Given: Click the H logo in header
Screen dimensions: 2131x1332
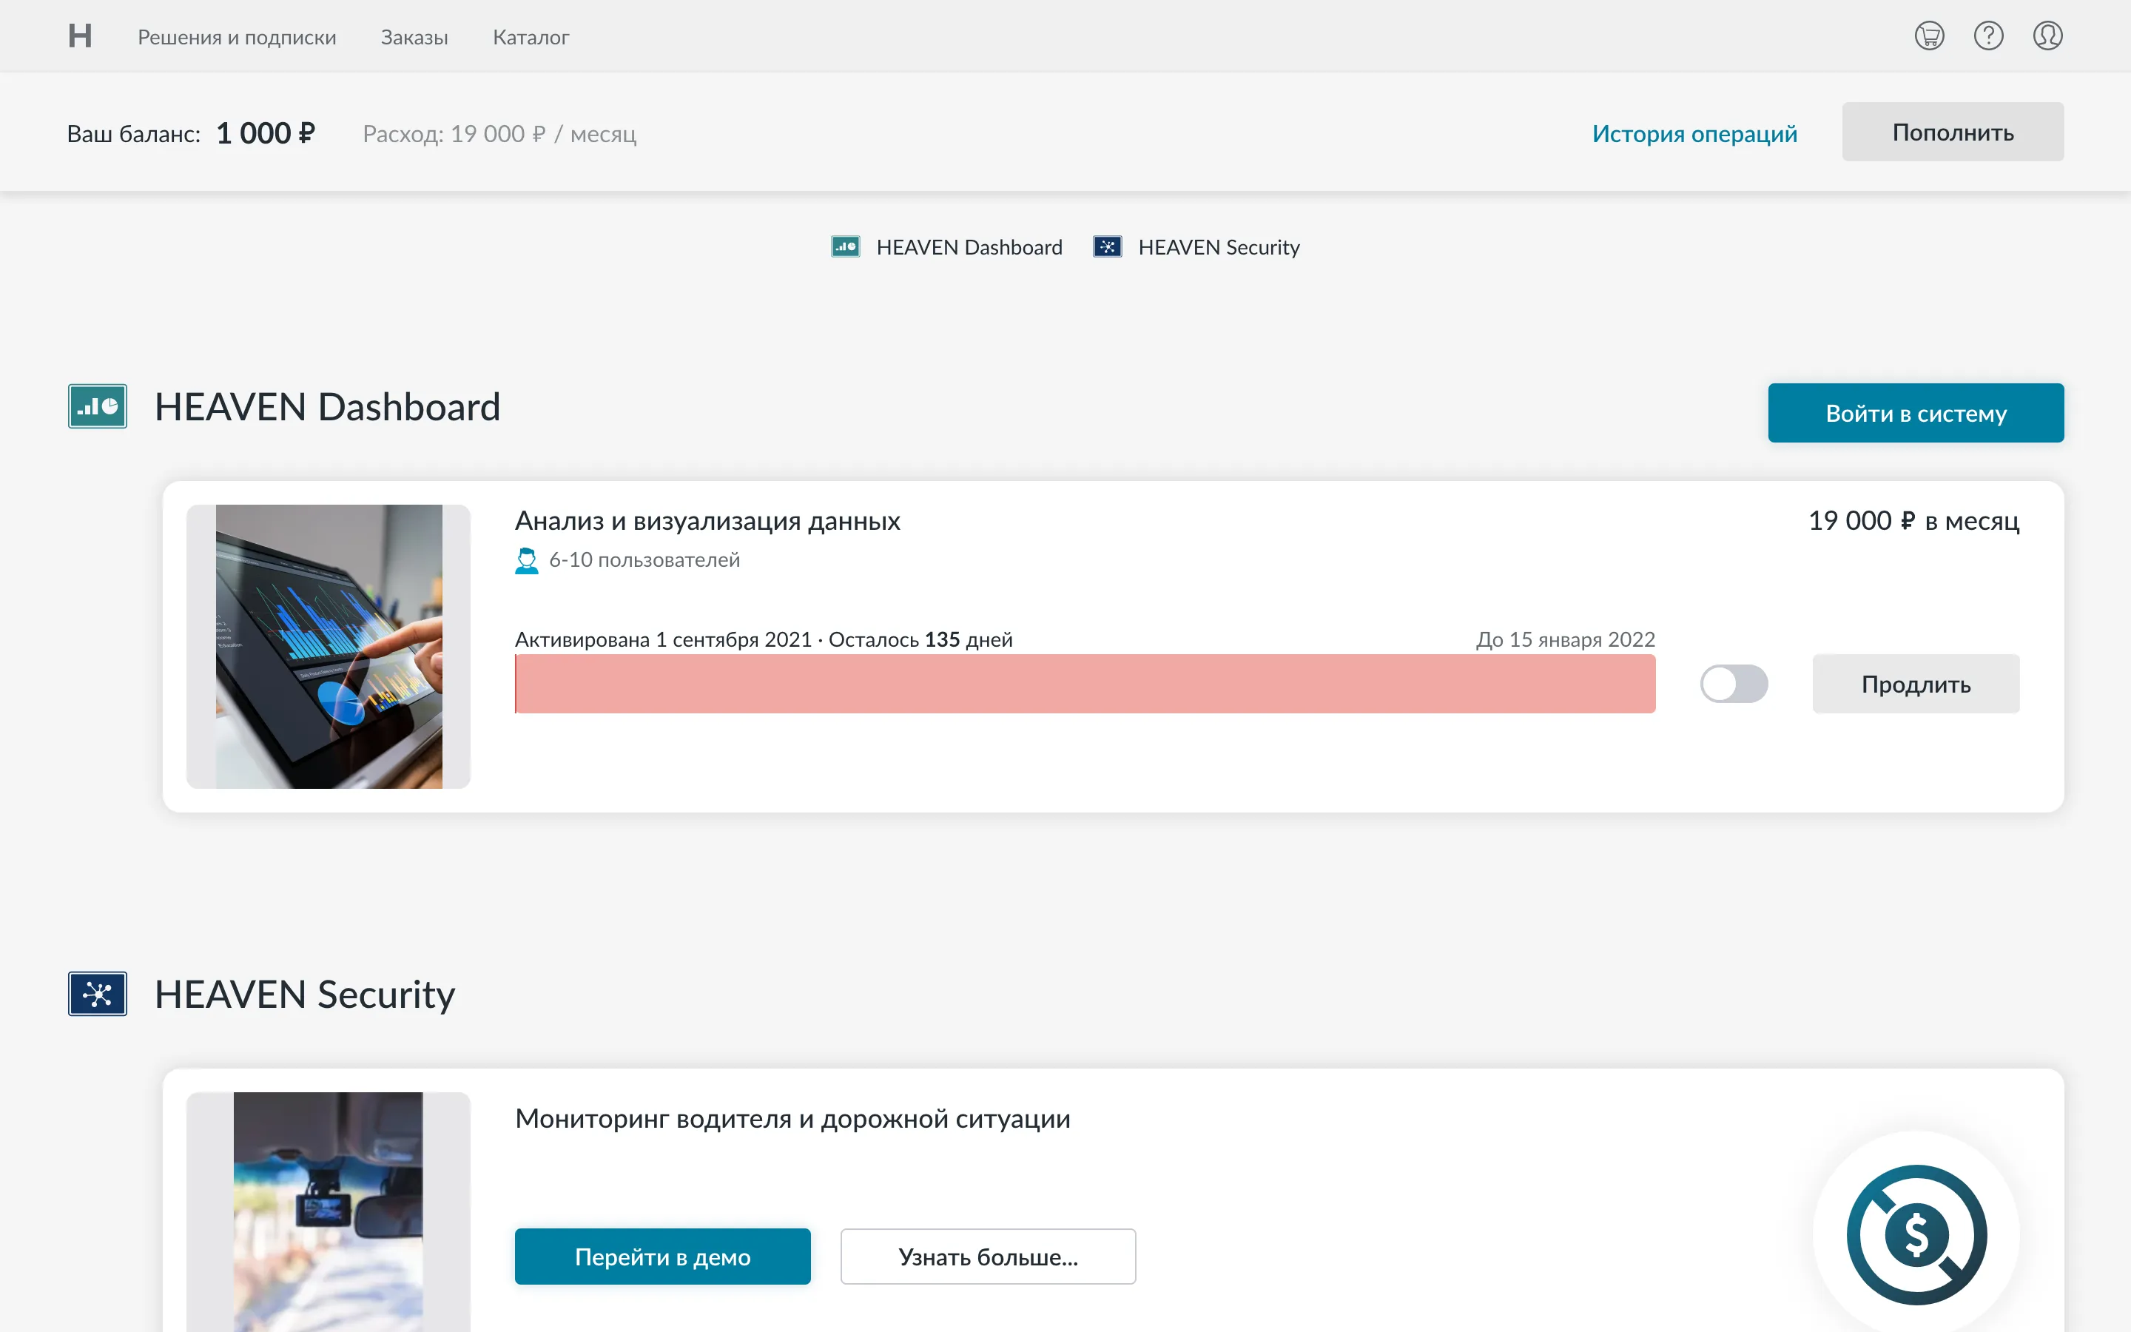Looking at the screenshot, I should tap(80, 36).
